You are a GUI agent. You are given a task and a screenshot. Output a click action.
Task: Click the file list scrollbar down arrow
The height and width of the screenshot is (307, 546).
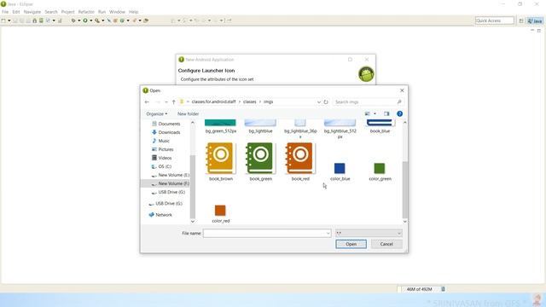click(x=404, y=222)
